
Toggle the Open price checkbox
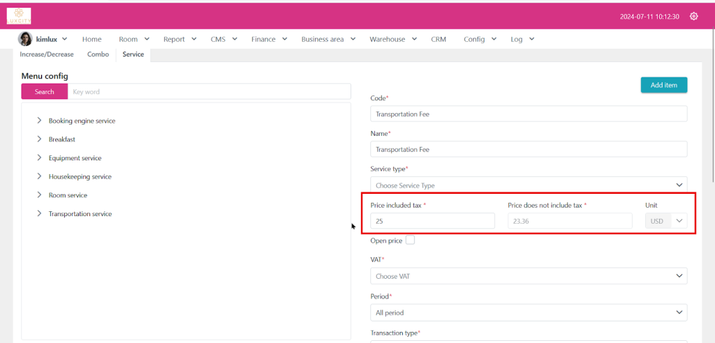click(410, 240)
